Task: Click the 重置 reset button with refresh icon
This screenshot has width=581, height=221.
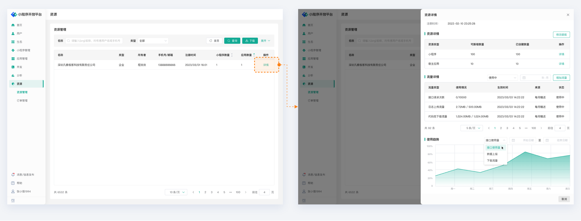Action: [x=214, y=41]
